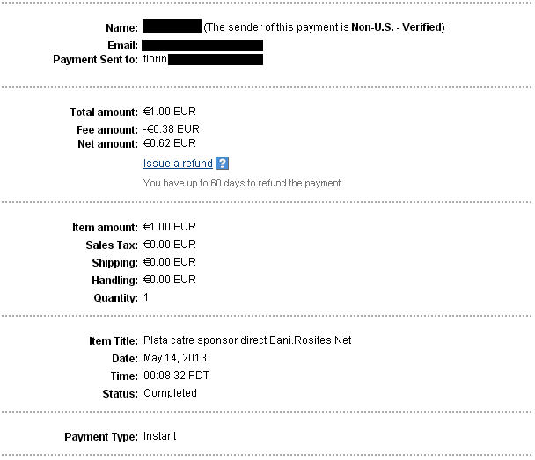Click the Shipping €0.00 EUR value

pos(171,262)
